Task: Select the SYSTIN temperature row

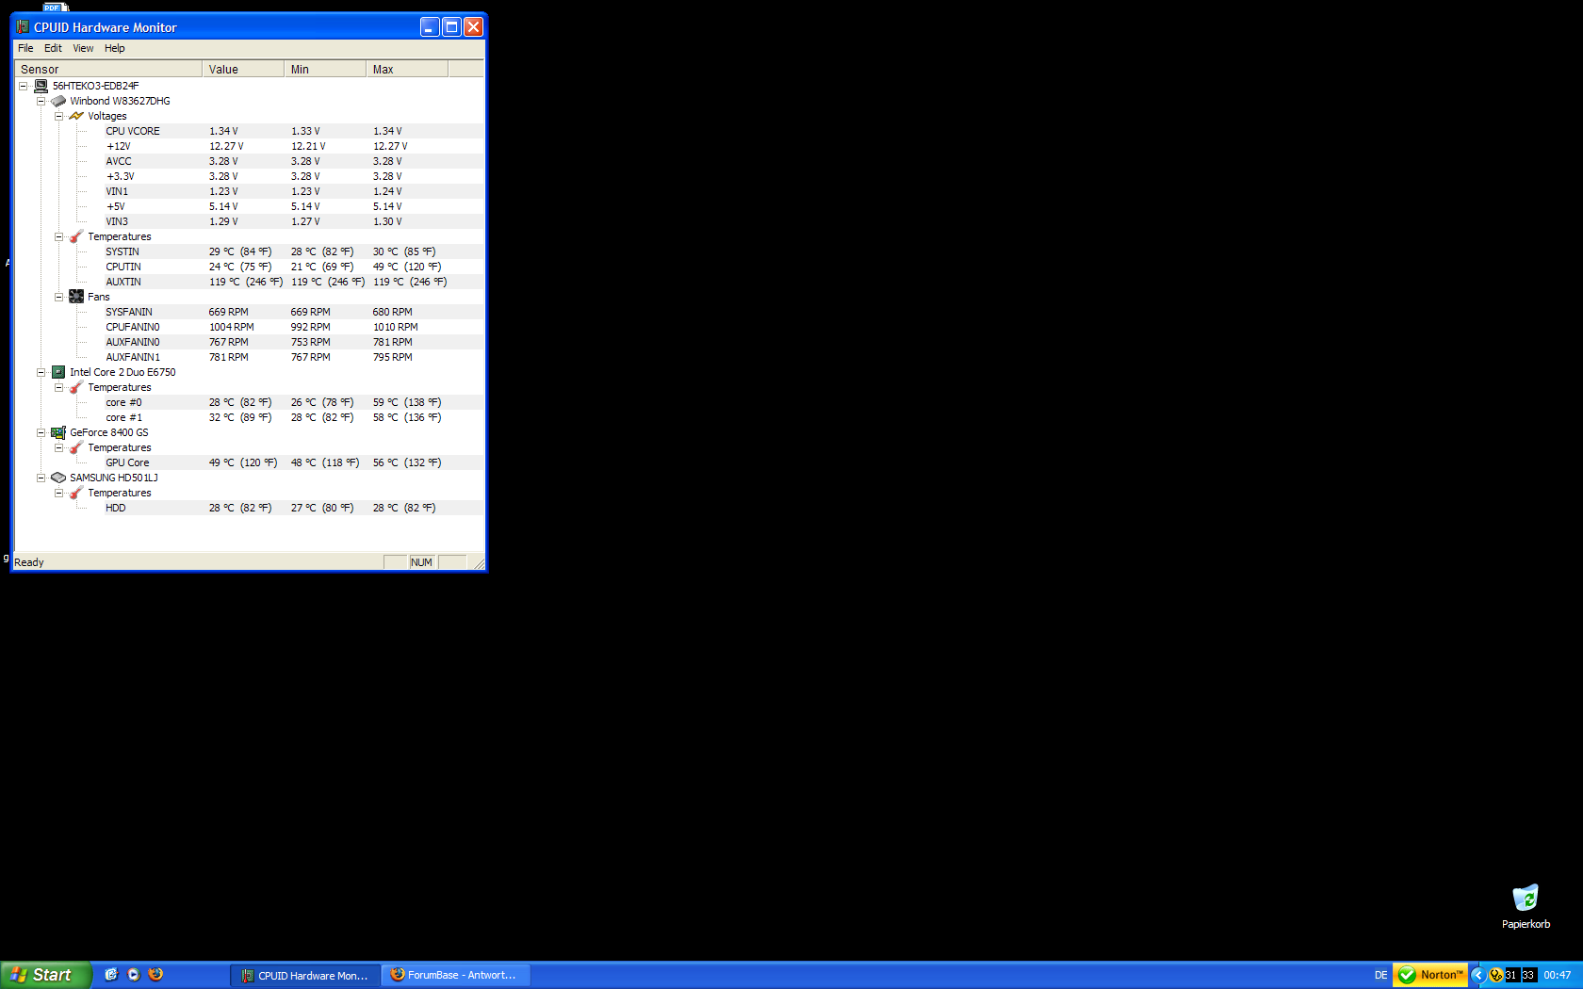Action: click(294, 251)
